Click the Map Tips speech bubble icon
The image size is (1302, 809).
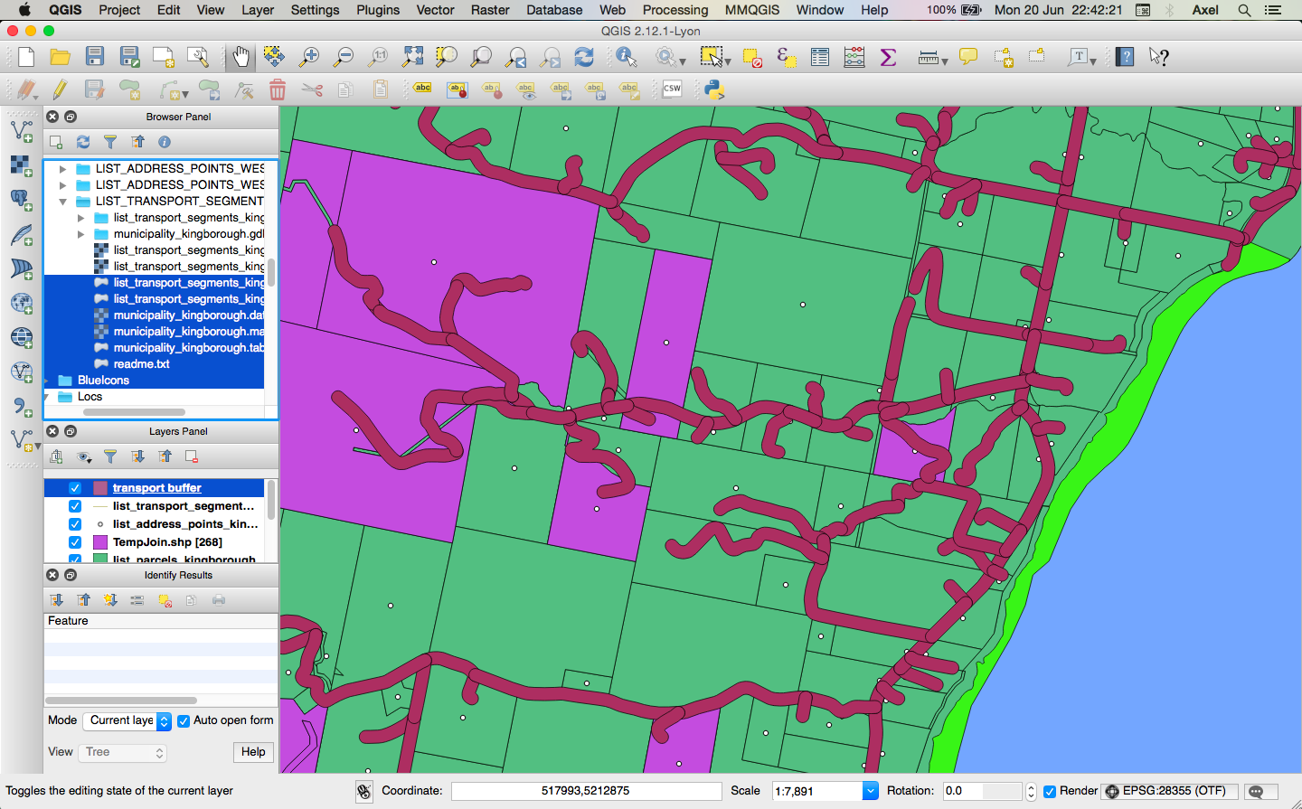[x=968, y=57]
